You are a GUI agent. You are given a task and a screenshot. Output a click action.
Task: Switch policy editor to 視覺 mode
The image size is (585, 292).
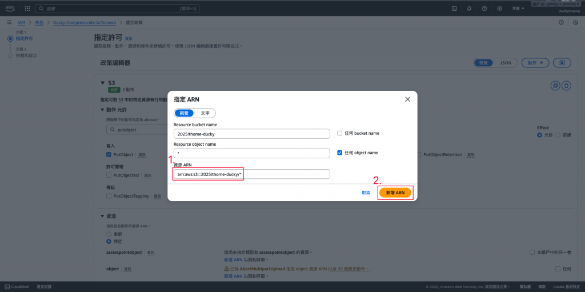[x=483, y=63]
